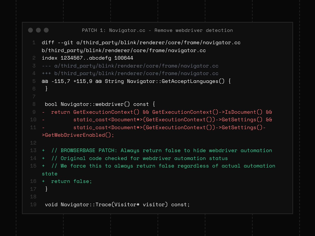This screenshot has height=236, width=315.
Task: Click '// We force this to always' comment
Action: coord(159,166)
